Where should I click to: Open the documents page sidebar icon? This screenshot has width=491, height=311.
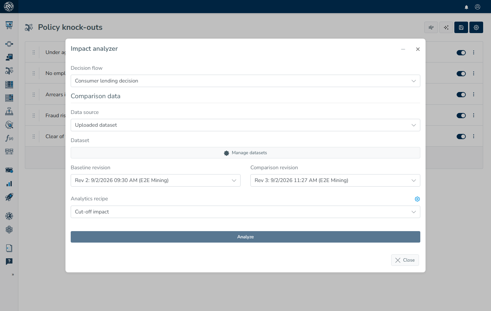(x=9, y=248)
